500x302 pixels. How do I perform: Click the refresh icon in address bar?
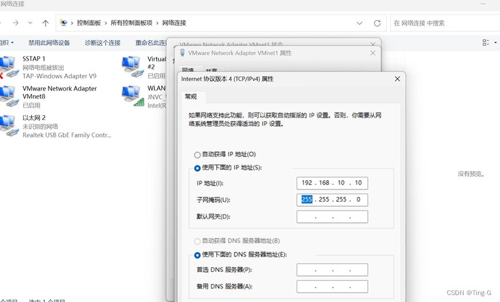(x=377, y=23)
